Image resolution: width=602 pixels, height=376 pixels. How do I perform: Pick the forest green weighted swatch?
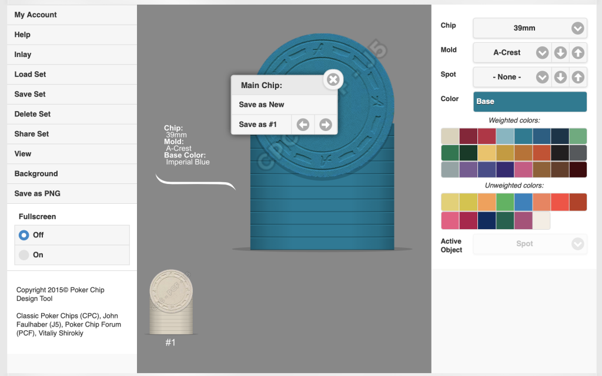click(450, 153)
